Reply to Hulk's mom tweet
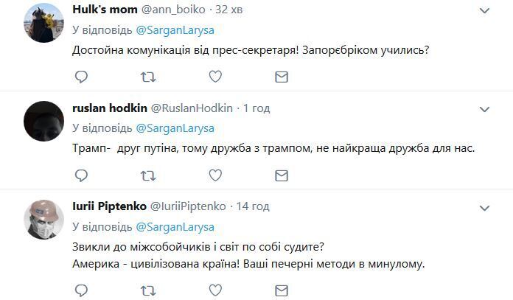The width and height of the screenshot is (513, 300). tap(82, 77)
